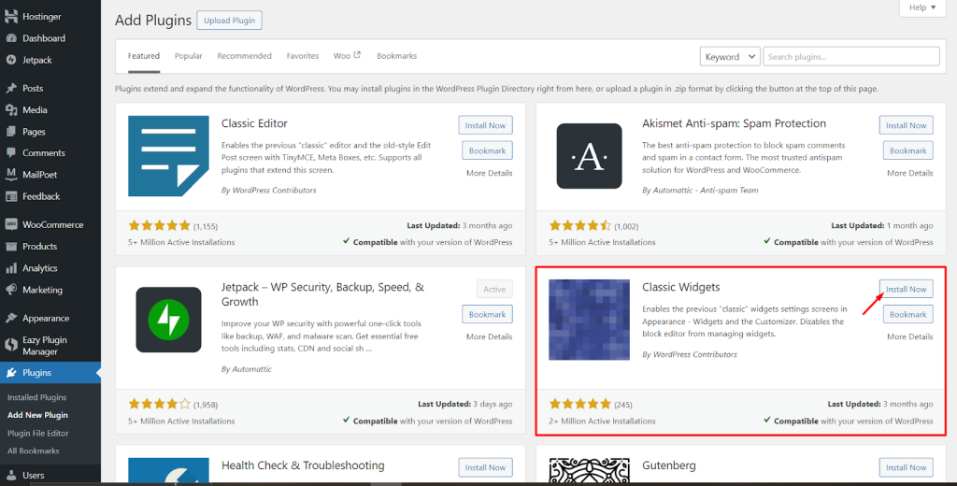Click the Comments bubble icon

[x=11, y=152]
